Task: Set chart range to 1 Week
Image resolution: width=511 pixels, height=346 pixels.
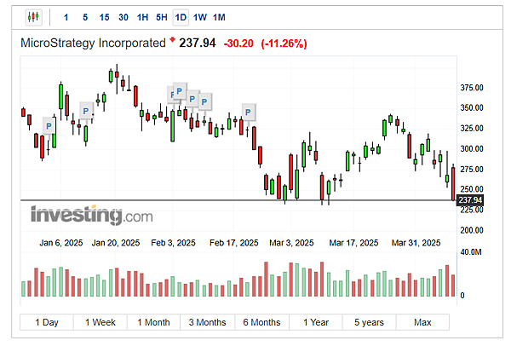Action: (x=100, y=322)
